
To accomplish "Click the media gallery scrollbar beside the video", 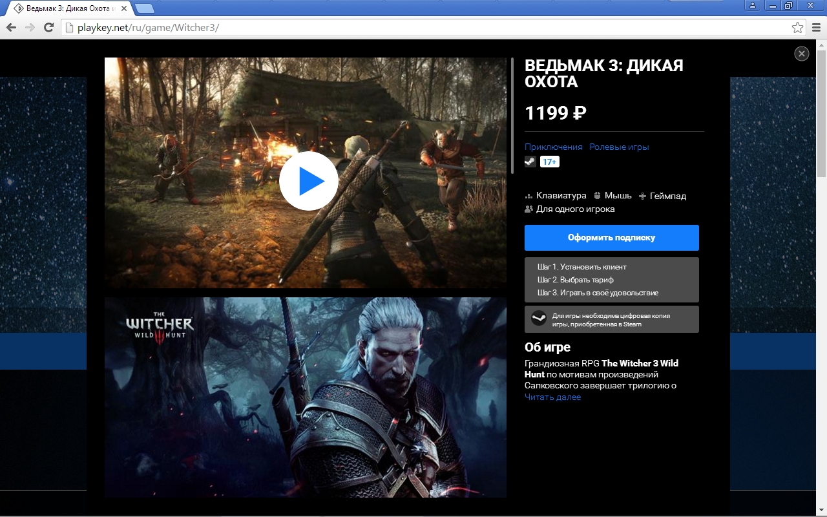I will (512, 116).
